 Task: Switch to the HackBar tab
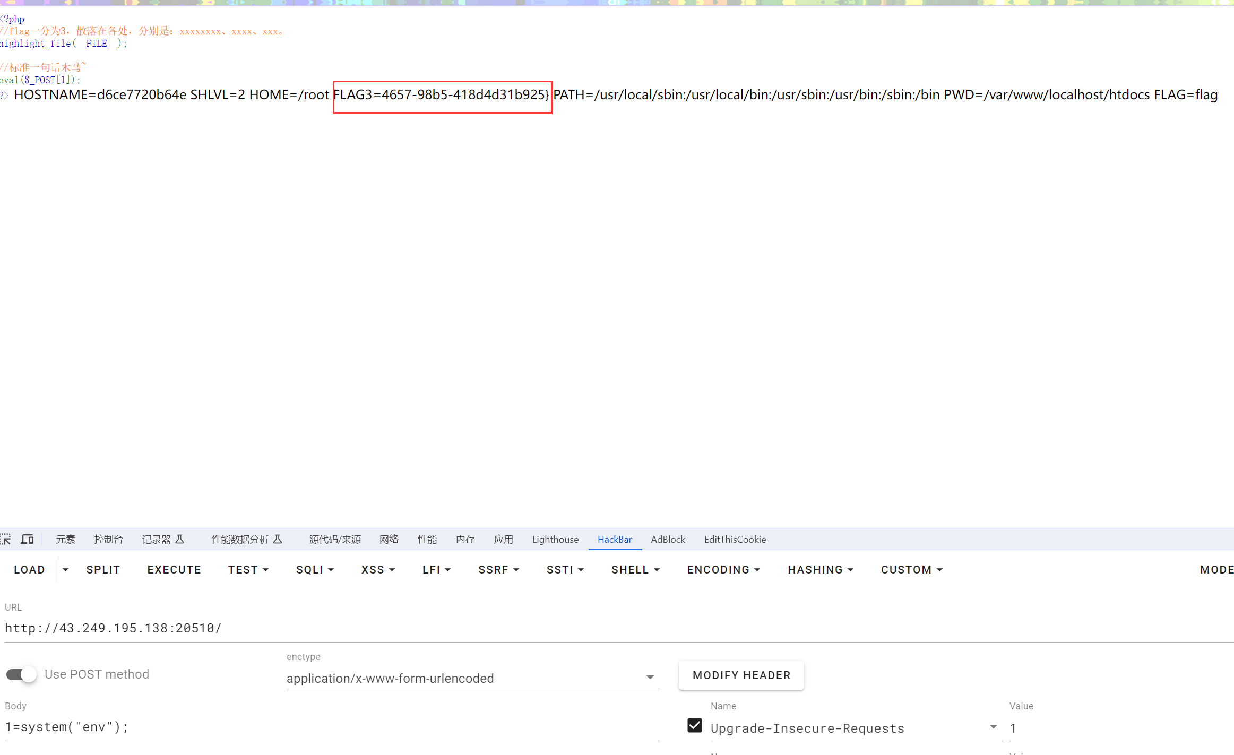pyautogui.click(x=615, y=539)
